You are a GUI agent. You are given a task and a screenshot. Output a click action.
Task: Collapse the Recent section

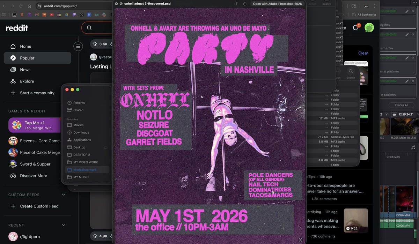tap(63, 225)
